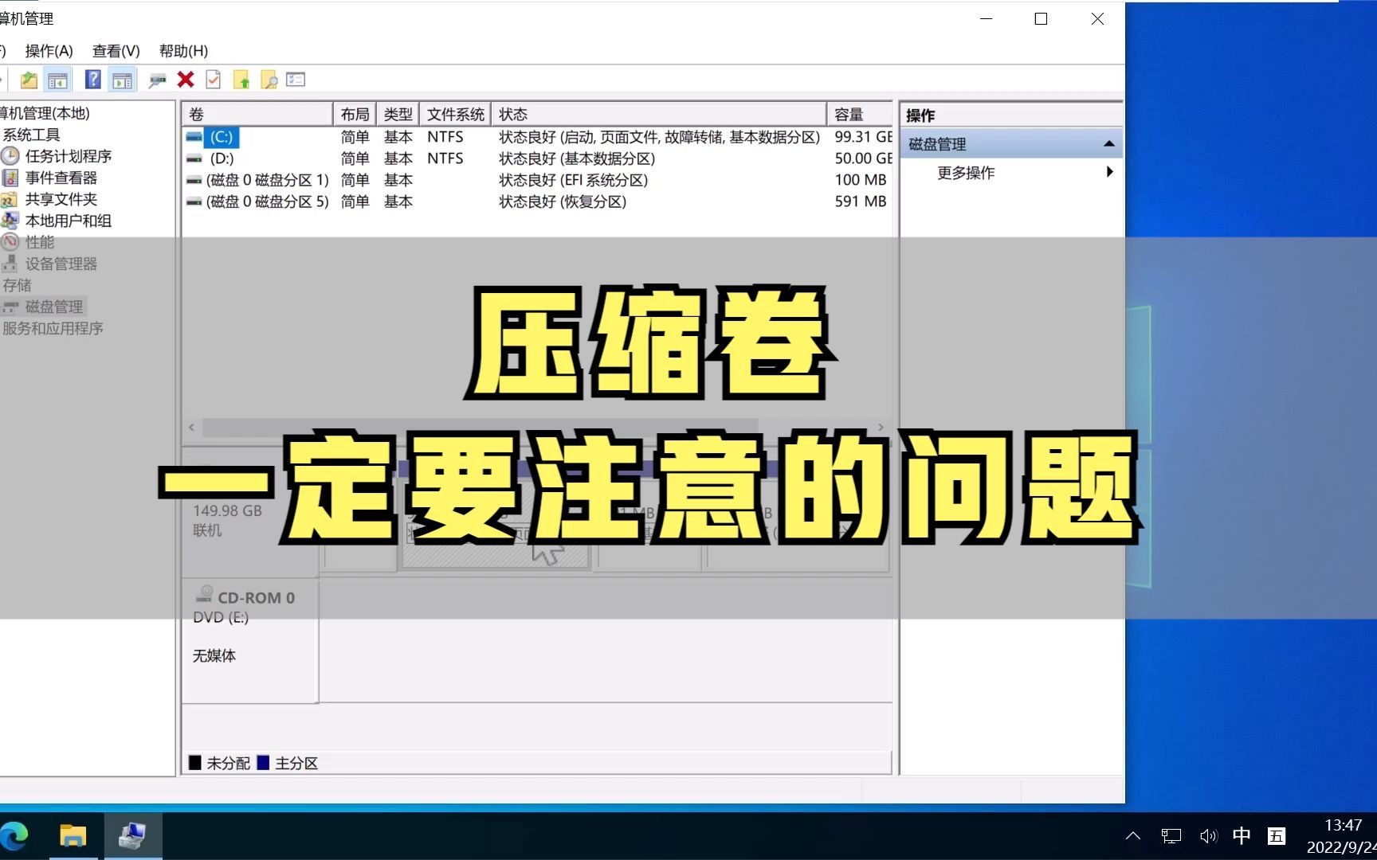This screenshot has height=860, width=1377.
Task: Click the CD-ROM 0 DVD (E:) panel
Action: pyautogui.click(x=250, y=642)
